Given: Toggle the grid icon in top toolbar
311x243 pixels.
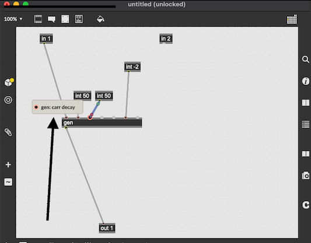Looking at the screenshot, I should 292,19.
